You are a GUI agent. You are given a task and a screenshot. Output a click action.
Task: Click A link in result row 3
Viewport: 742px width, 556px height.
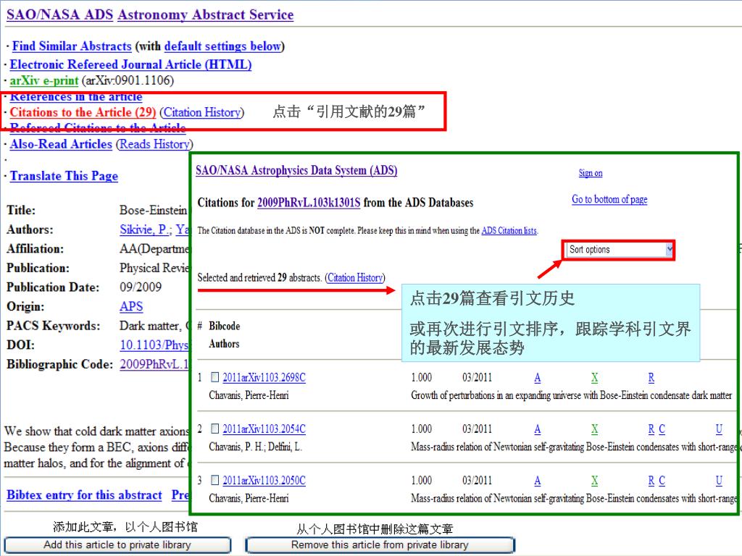(538, 481)
